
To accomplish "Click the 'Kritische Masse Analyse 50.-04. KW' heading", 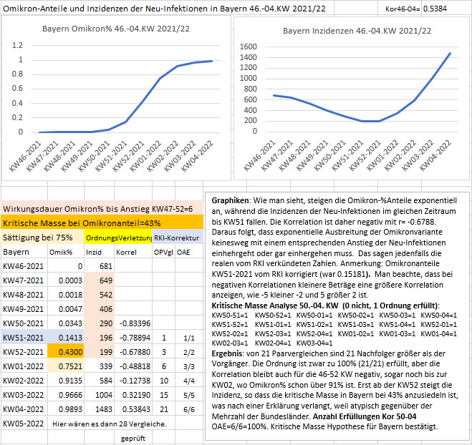I will click(325, 305).
